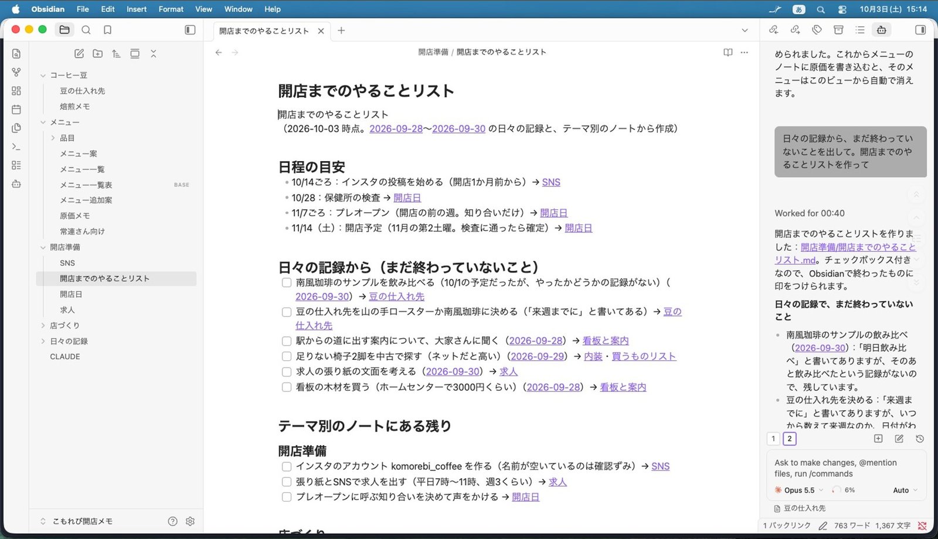The image size is (938, 539).
Task: Open more options ellipsis in note header
Action: coord(745,52)
